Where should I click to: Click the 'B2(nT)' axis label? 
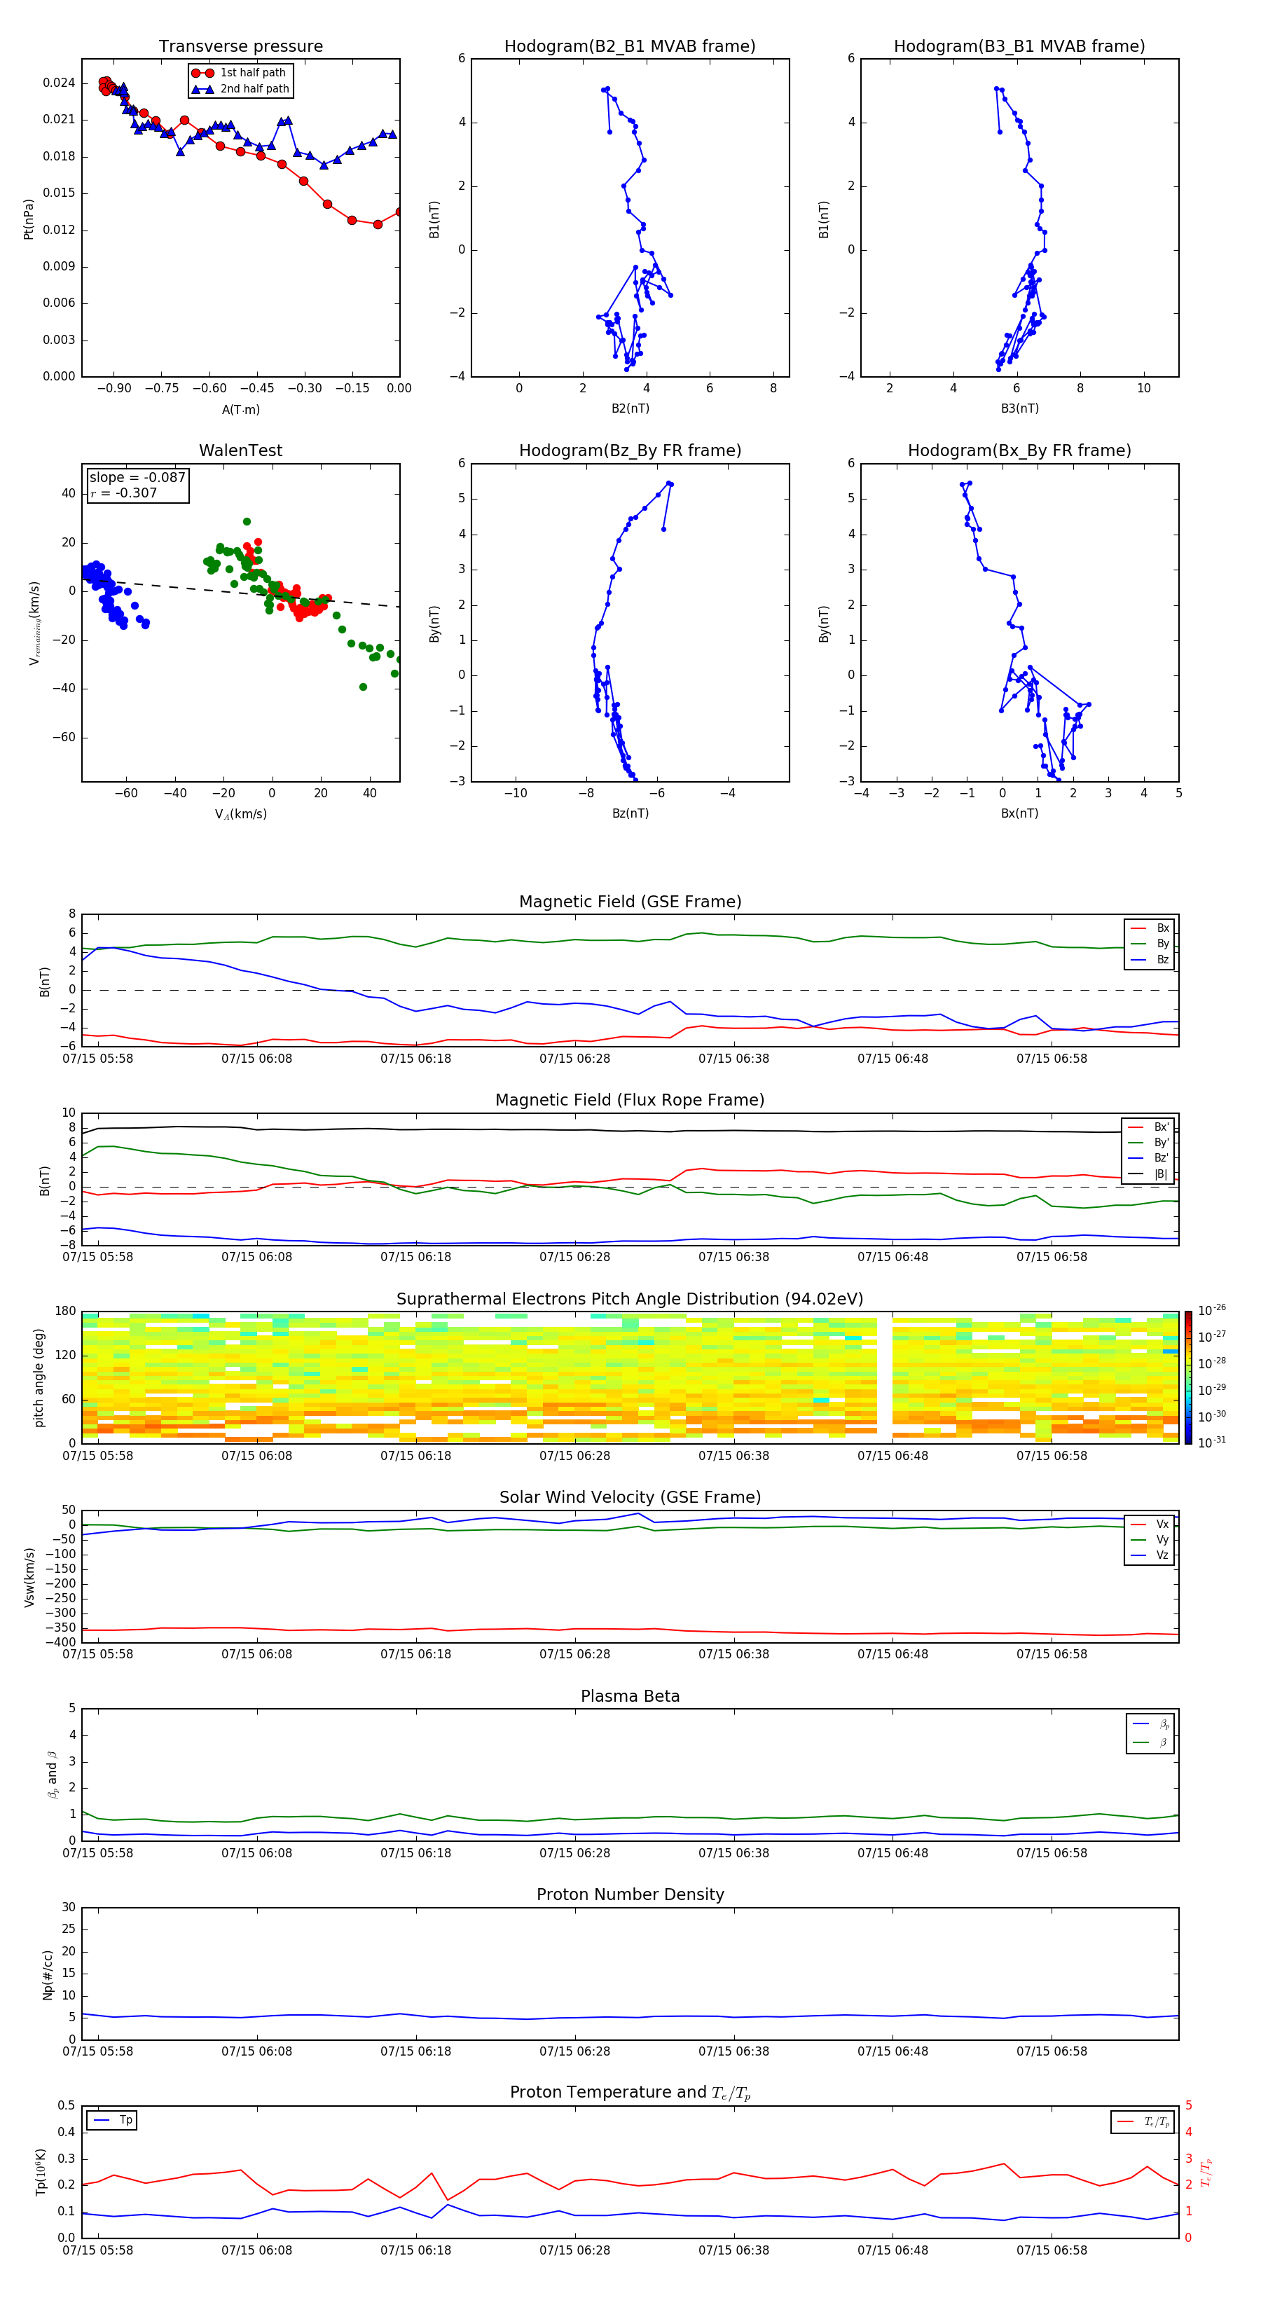pos(630,408)
